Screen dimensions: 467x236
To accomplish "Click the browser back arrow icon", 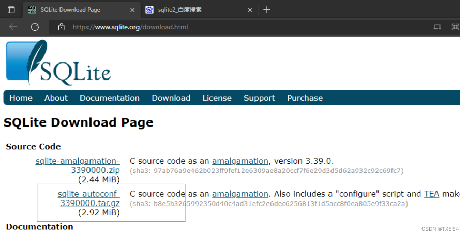I will click(x=13, y=27).
